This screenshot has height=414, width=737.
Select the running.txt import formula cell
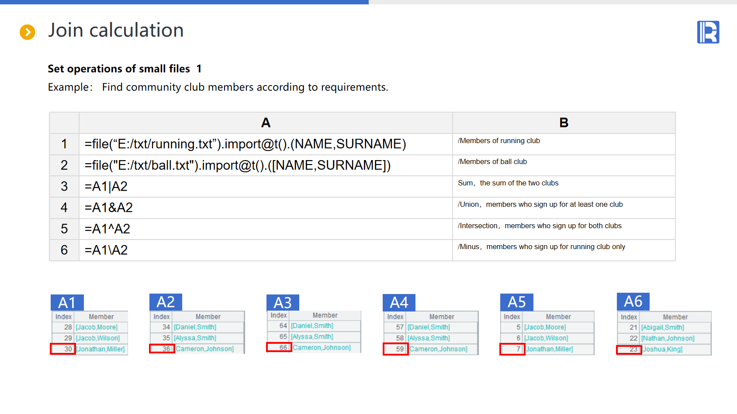(x=266, y=144)
